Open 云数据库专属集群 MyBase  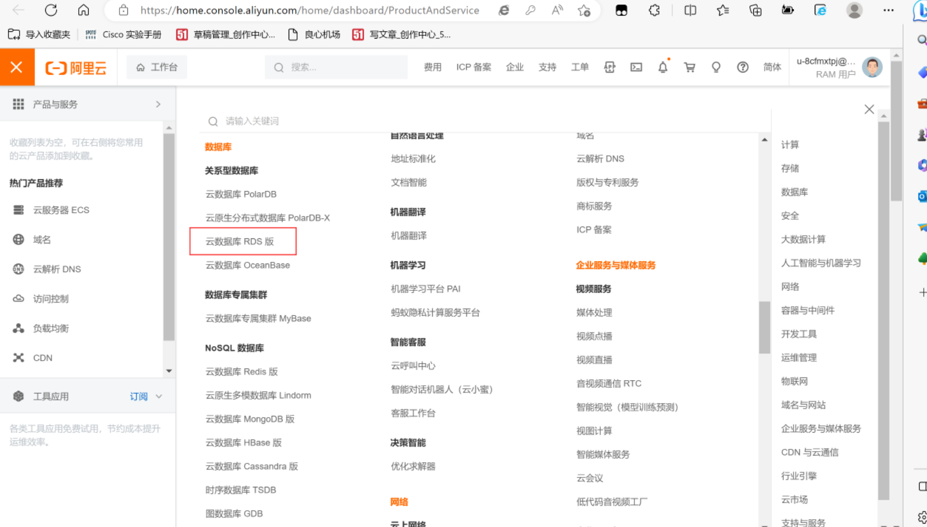[x=258, y=318]
